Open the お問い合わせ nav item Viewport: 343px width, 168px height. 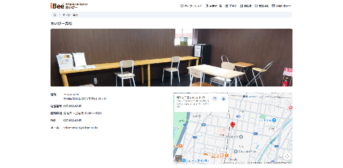281,6
